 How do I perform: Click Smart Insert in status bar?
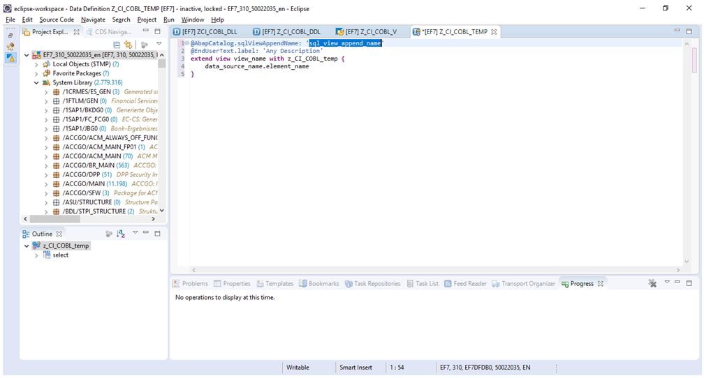[355, 368]
